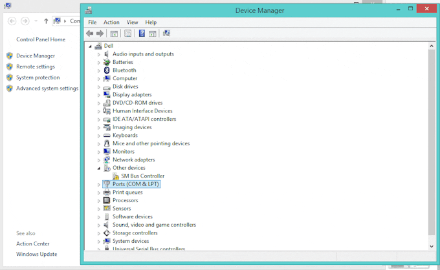Image resolution: width=440 pixels, height=270 pixels.
Task: Collapse the Other devices node
Action: (x=99, y=169)
